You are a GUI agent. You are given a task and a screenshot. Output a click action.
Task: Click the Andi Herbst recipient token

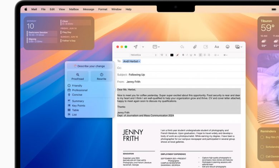click(x=132, y=61)
